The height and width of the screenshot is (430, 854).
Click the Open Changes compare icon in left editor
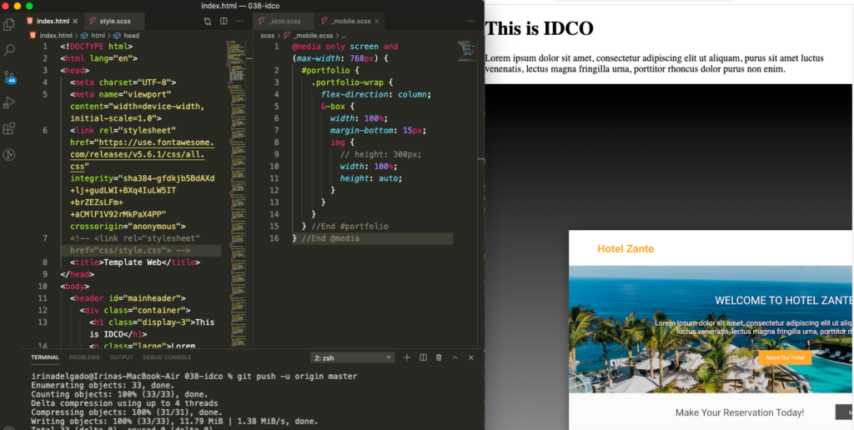click(x=208, y=21)
